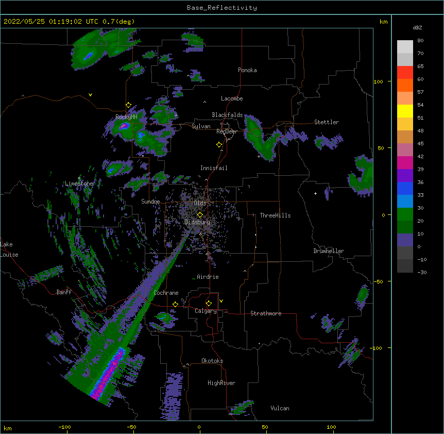This screenshot has height=434, width=444.
Task: Click the Calgary city label
Action: (x=206, y=311)
